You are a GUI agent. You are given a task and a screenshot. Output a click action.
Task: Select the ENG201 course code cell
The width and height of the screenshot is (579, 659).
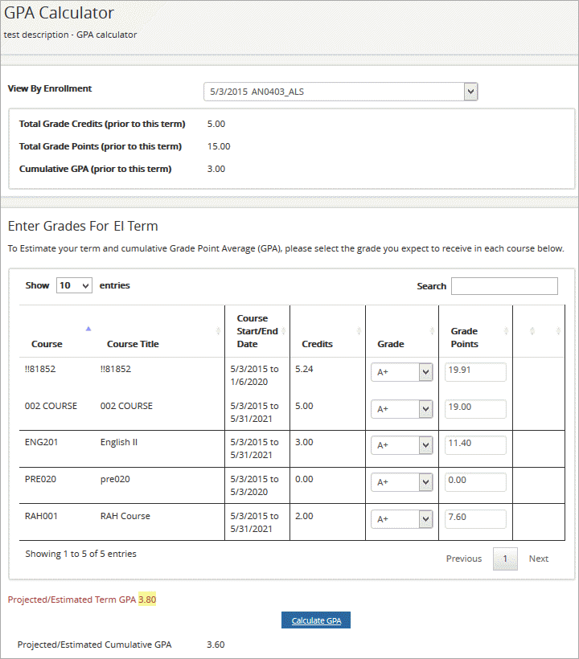click(x=41, y=442)
